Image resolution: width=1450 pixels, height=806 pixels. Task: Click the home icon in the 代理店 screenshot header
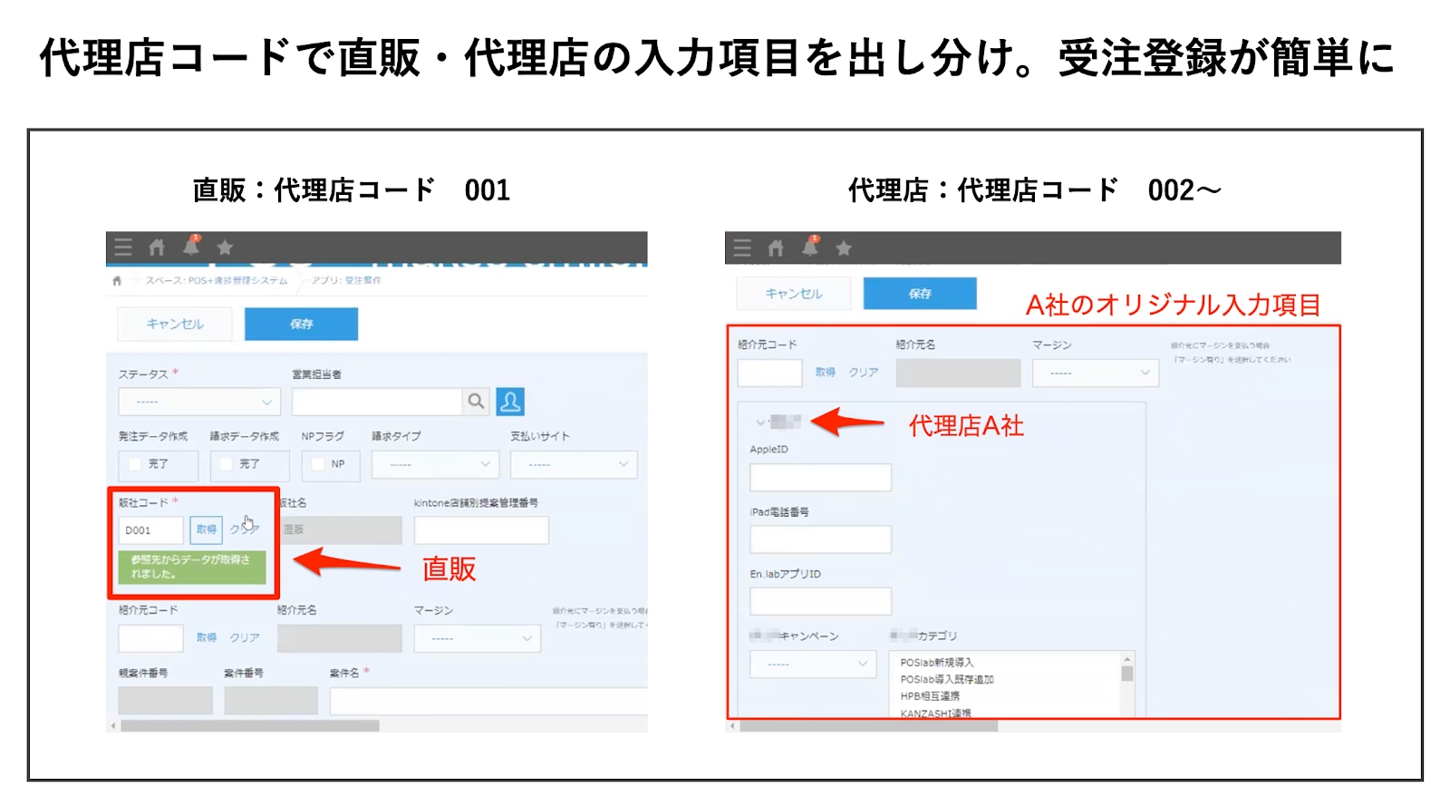tap(776, 248)
